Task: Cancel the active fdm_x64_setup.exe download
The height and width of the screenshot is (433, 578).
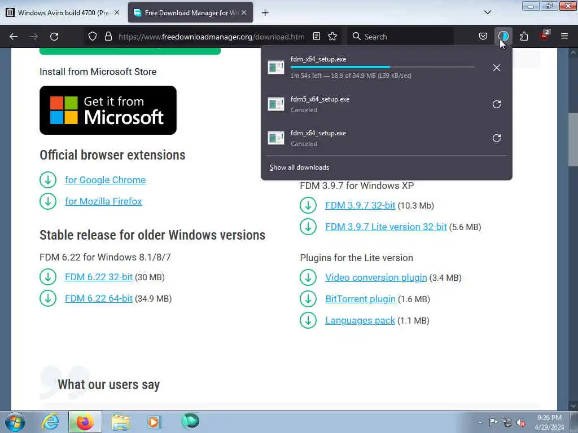Action: pos(497,68)
